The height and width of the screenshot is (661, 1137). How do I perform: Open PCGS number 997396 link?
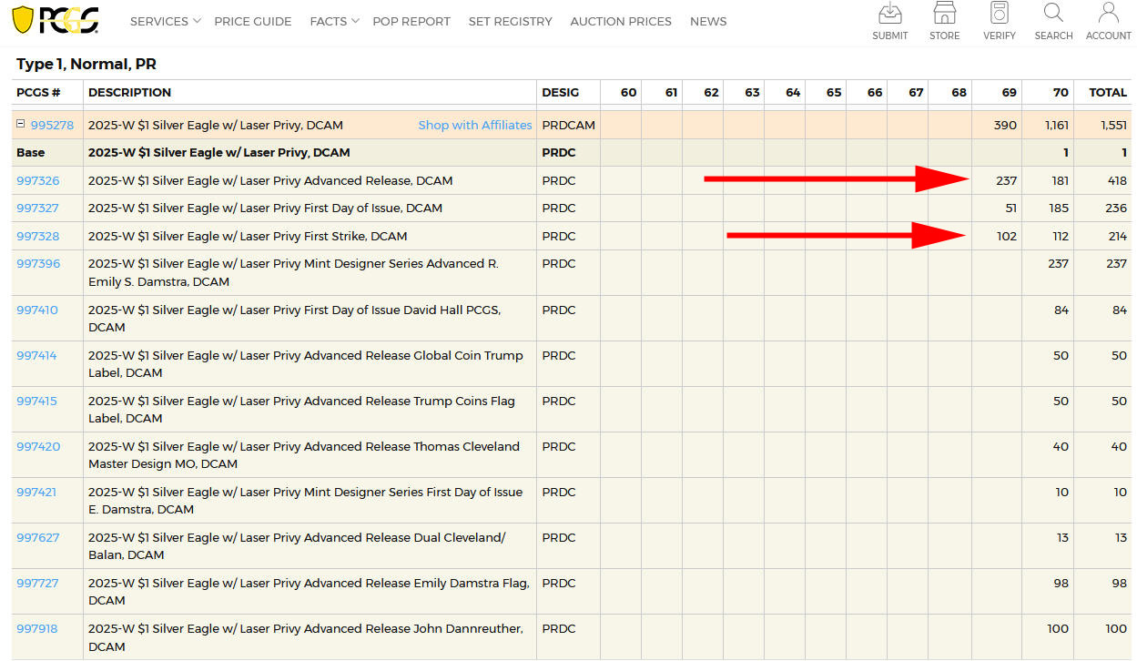[37, 263]
